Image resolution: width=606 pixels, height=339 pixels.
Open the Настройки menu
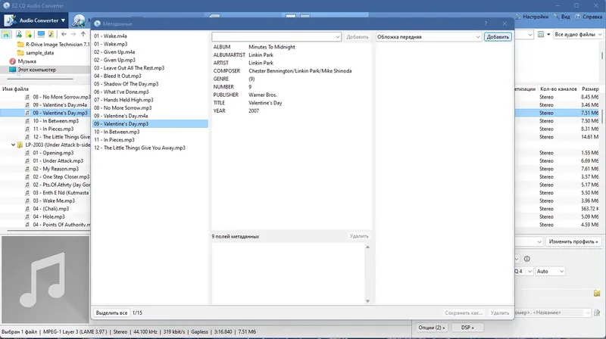tap(532, 17)
